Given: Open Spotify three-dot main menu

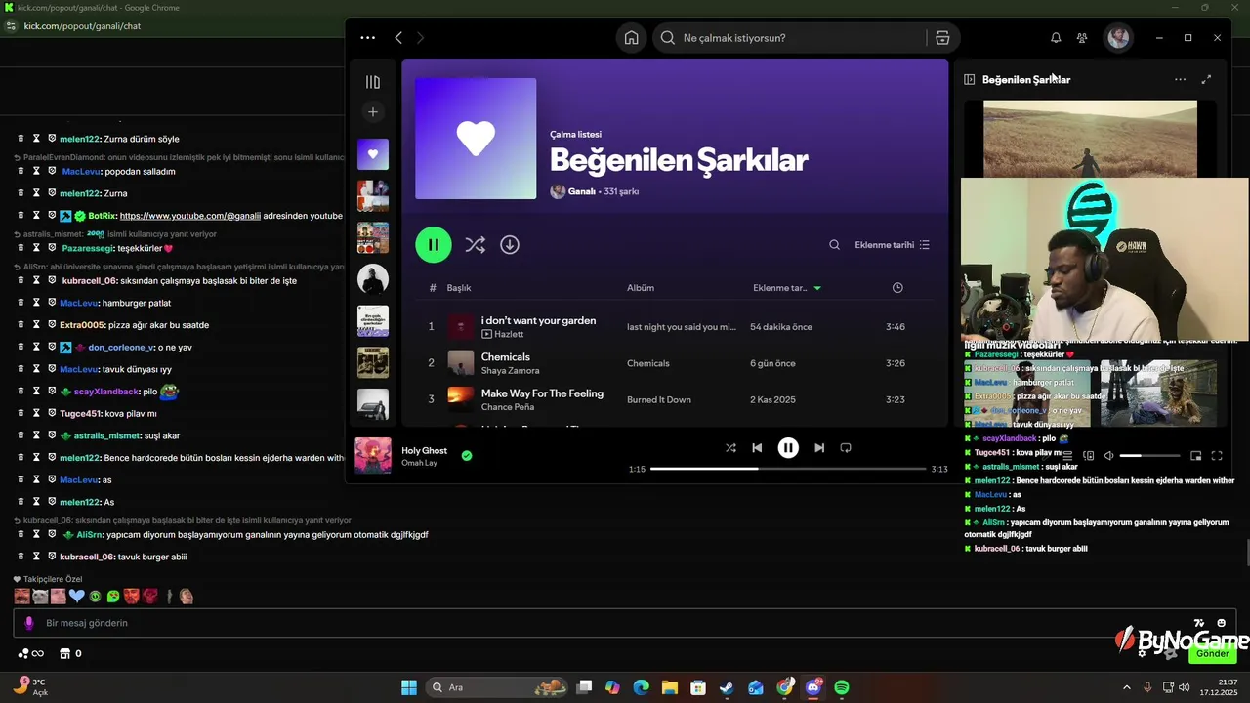Looking at the screenshot, I should point(367,38).
